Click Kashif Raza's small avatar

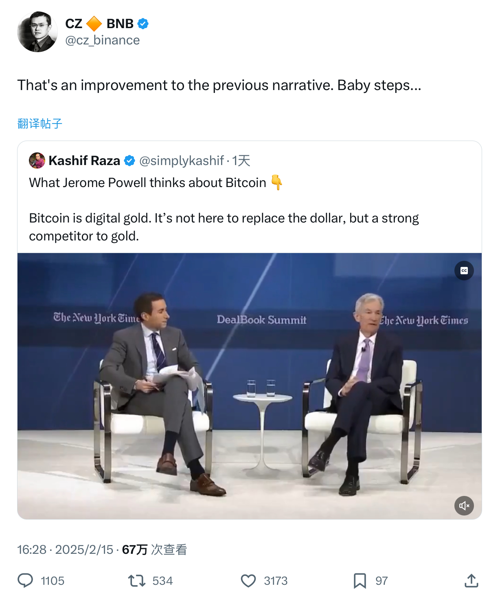click(x=37, y=161)
